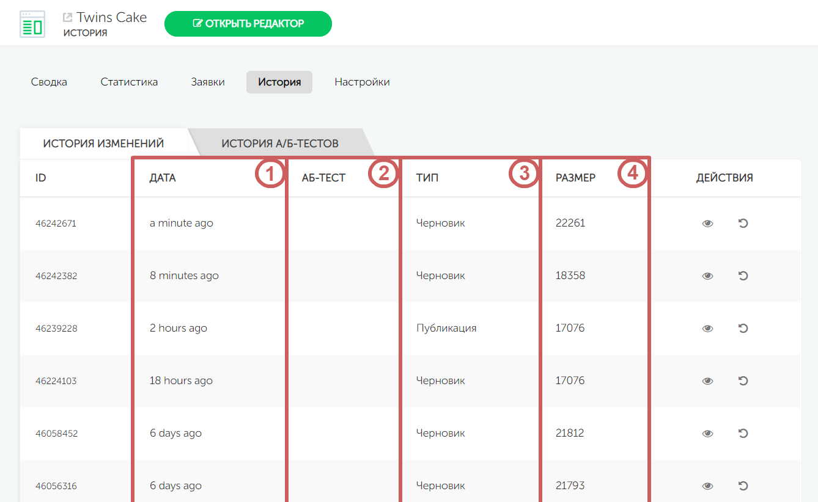Go to the Заявки tab
Screen dimensions: 818x502
coord(208,82)
